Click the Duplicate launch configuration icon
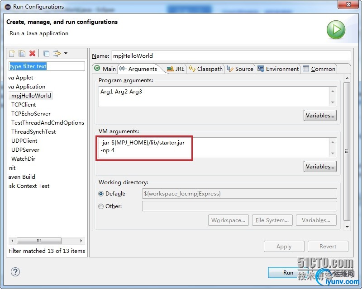362x289 pixels. point(22,53)
